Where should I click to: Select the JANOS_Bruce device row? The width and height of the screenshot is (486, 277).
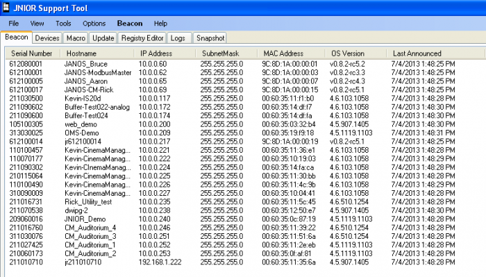[x=245, y=64]
